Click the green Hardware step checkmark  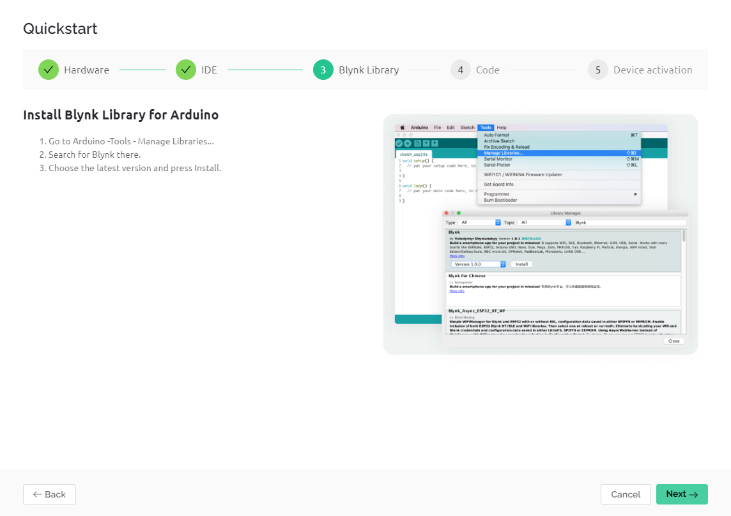(48, 70)
